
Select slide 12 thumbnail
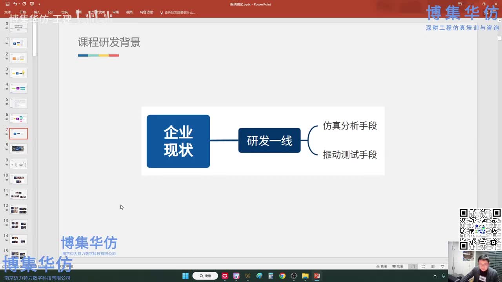(x=18, y=209)
